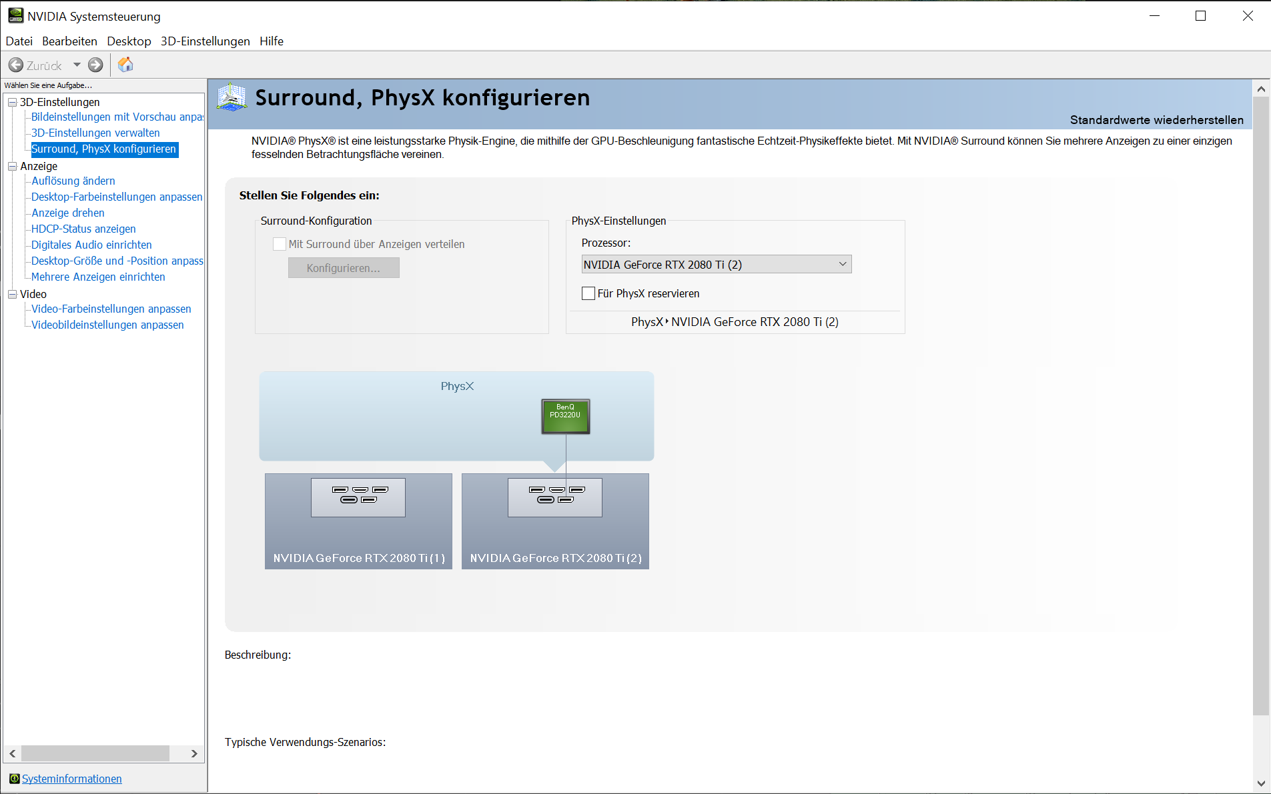This screenshot has height=794, width=1271.
Task: Open the Datei menu
Action: click(x=19, y=41)
